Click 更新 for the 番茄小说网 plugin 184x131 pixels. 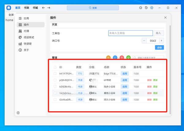pyautogui.click(x=155, y=93)
